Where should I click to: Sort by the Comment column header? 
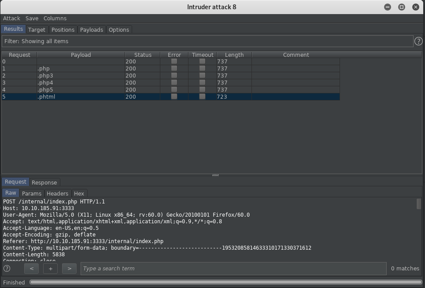pyautogui.click(x=296, y=55)
